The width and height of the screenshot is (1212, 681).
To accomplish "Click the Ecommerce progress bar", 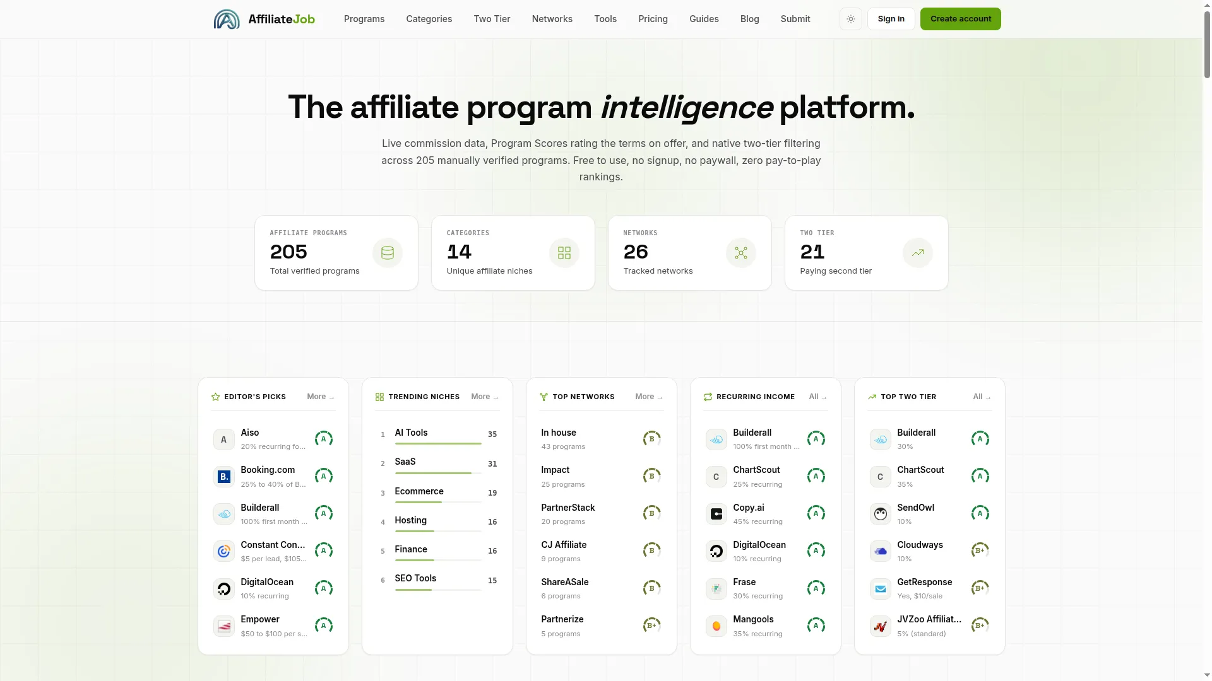I will click(438, 502).
